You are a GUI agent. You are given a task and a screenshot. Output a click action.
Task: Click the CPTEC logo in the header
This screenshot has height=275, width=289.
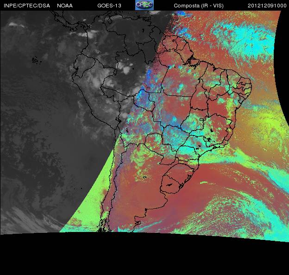pos(144,5)
